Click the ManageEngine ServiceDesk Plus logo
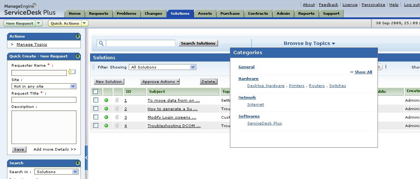The height and width of the screenshot is (179, 420). (30, 9)
